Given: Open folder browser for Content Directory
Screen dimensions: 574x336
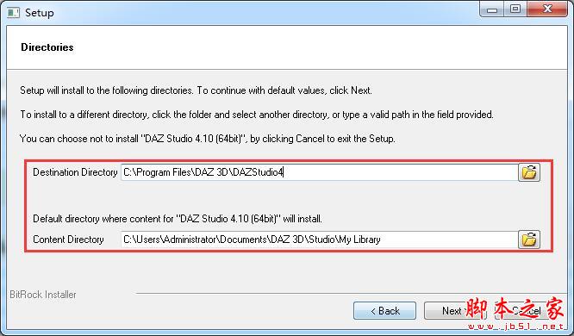Looking at the screenshot, I should click(x=529, y=240).
